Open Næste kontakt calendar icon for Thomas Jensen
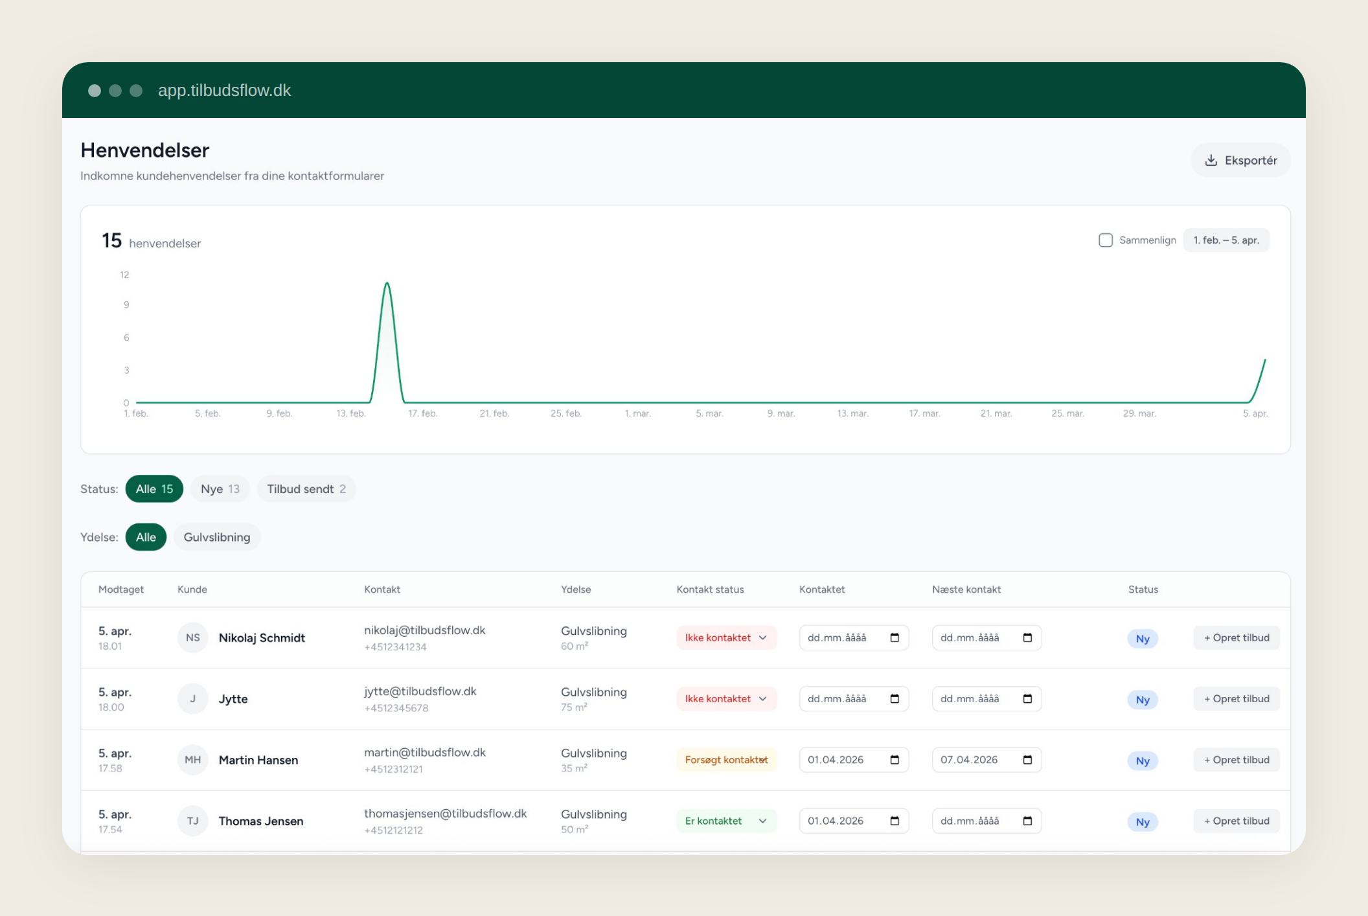This screenshot has height=916, width=1368. [1027, 821]
